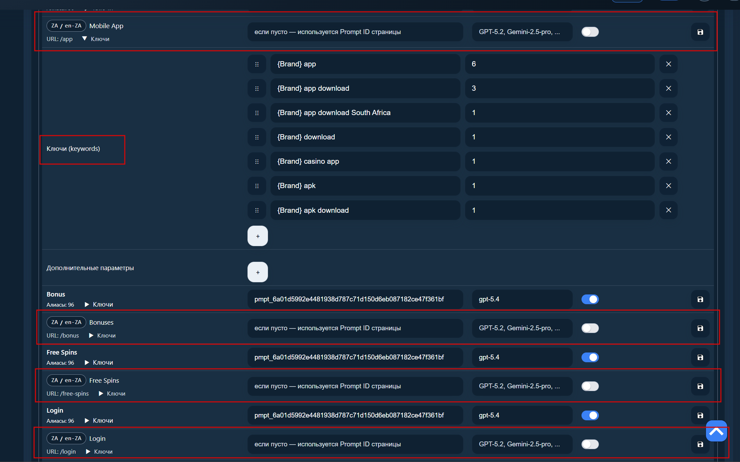Image resolution: width=740 pixels, height=462 pixels.
Task: Save the Mobile App row settings
Action: [x=700, y=32]
